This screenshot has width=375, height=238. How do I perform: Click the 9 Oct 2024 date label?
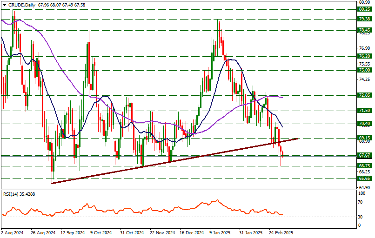tap(101, 233)
